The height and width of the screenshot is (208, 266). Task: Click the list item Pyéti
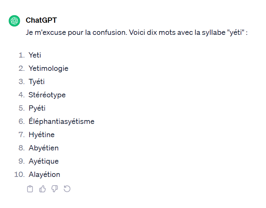(x=37, y=108)
